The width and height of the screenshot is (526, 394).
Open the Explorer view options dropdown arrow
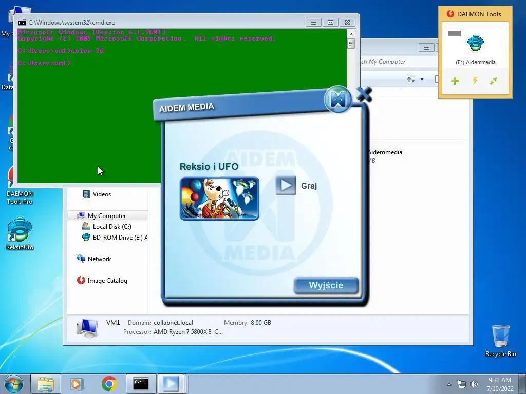(422, 79)
